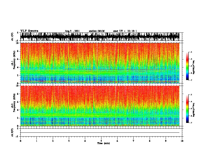
Task: Click the black ch.1 voltage waveform strip
Action: (100, 37)
